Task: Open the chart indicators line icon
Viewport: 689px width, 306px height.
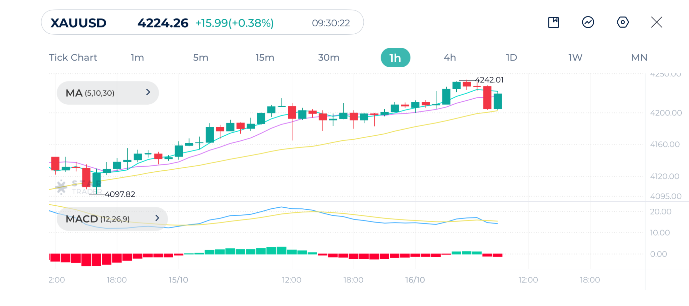Action: (588, 23)
